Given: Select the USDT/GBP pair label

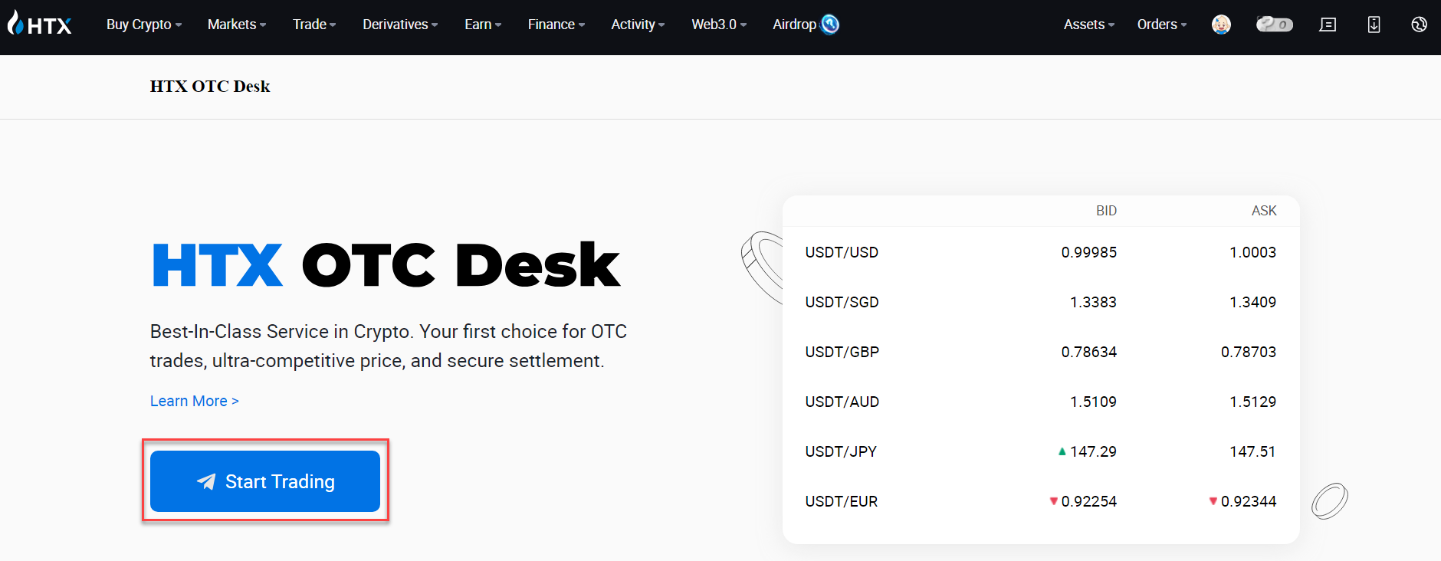Looking at the screenshot, I should (x=842, y=352).
